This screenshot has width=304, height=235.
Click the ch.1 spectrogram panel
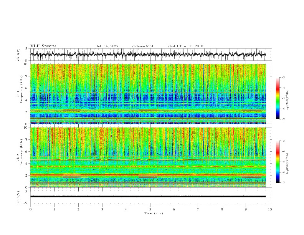[148, 94]
